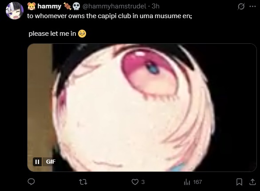Reply using the speech bubble icon
The image size is (260, 191).
point(31,182)
